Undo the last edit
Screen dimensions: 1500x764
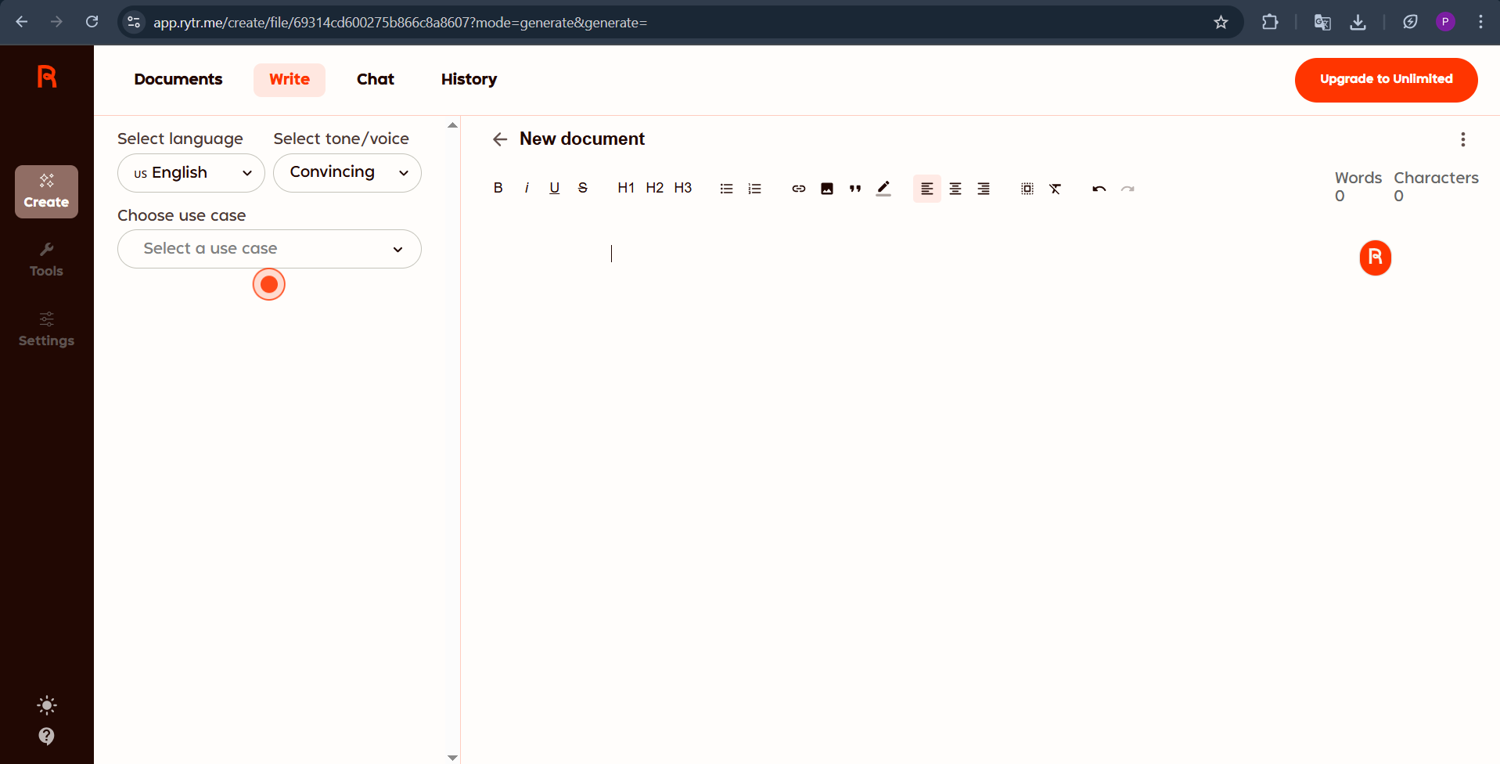tap(1099, 189)
